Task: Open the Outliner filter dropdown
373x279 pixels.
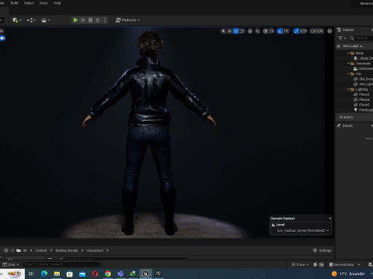Action: [x=342, y=38]
